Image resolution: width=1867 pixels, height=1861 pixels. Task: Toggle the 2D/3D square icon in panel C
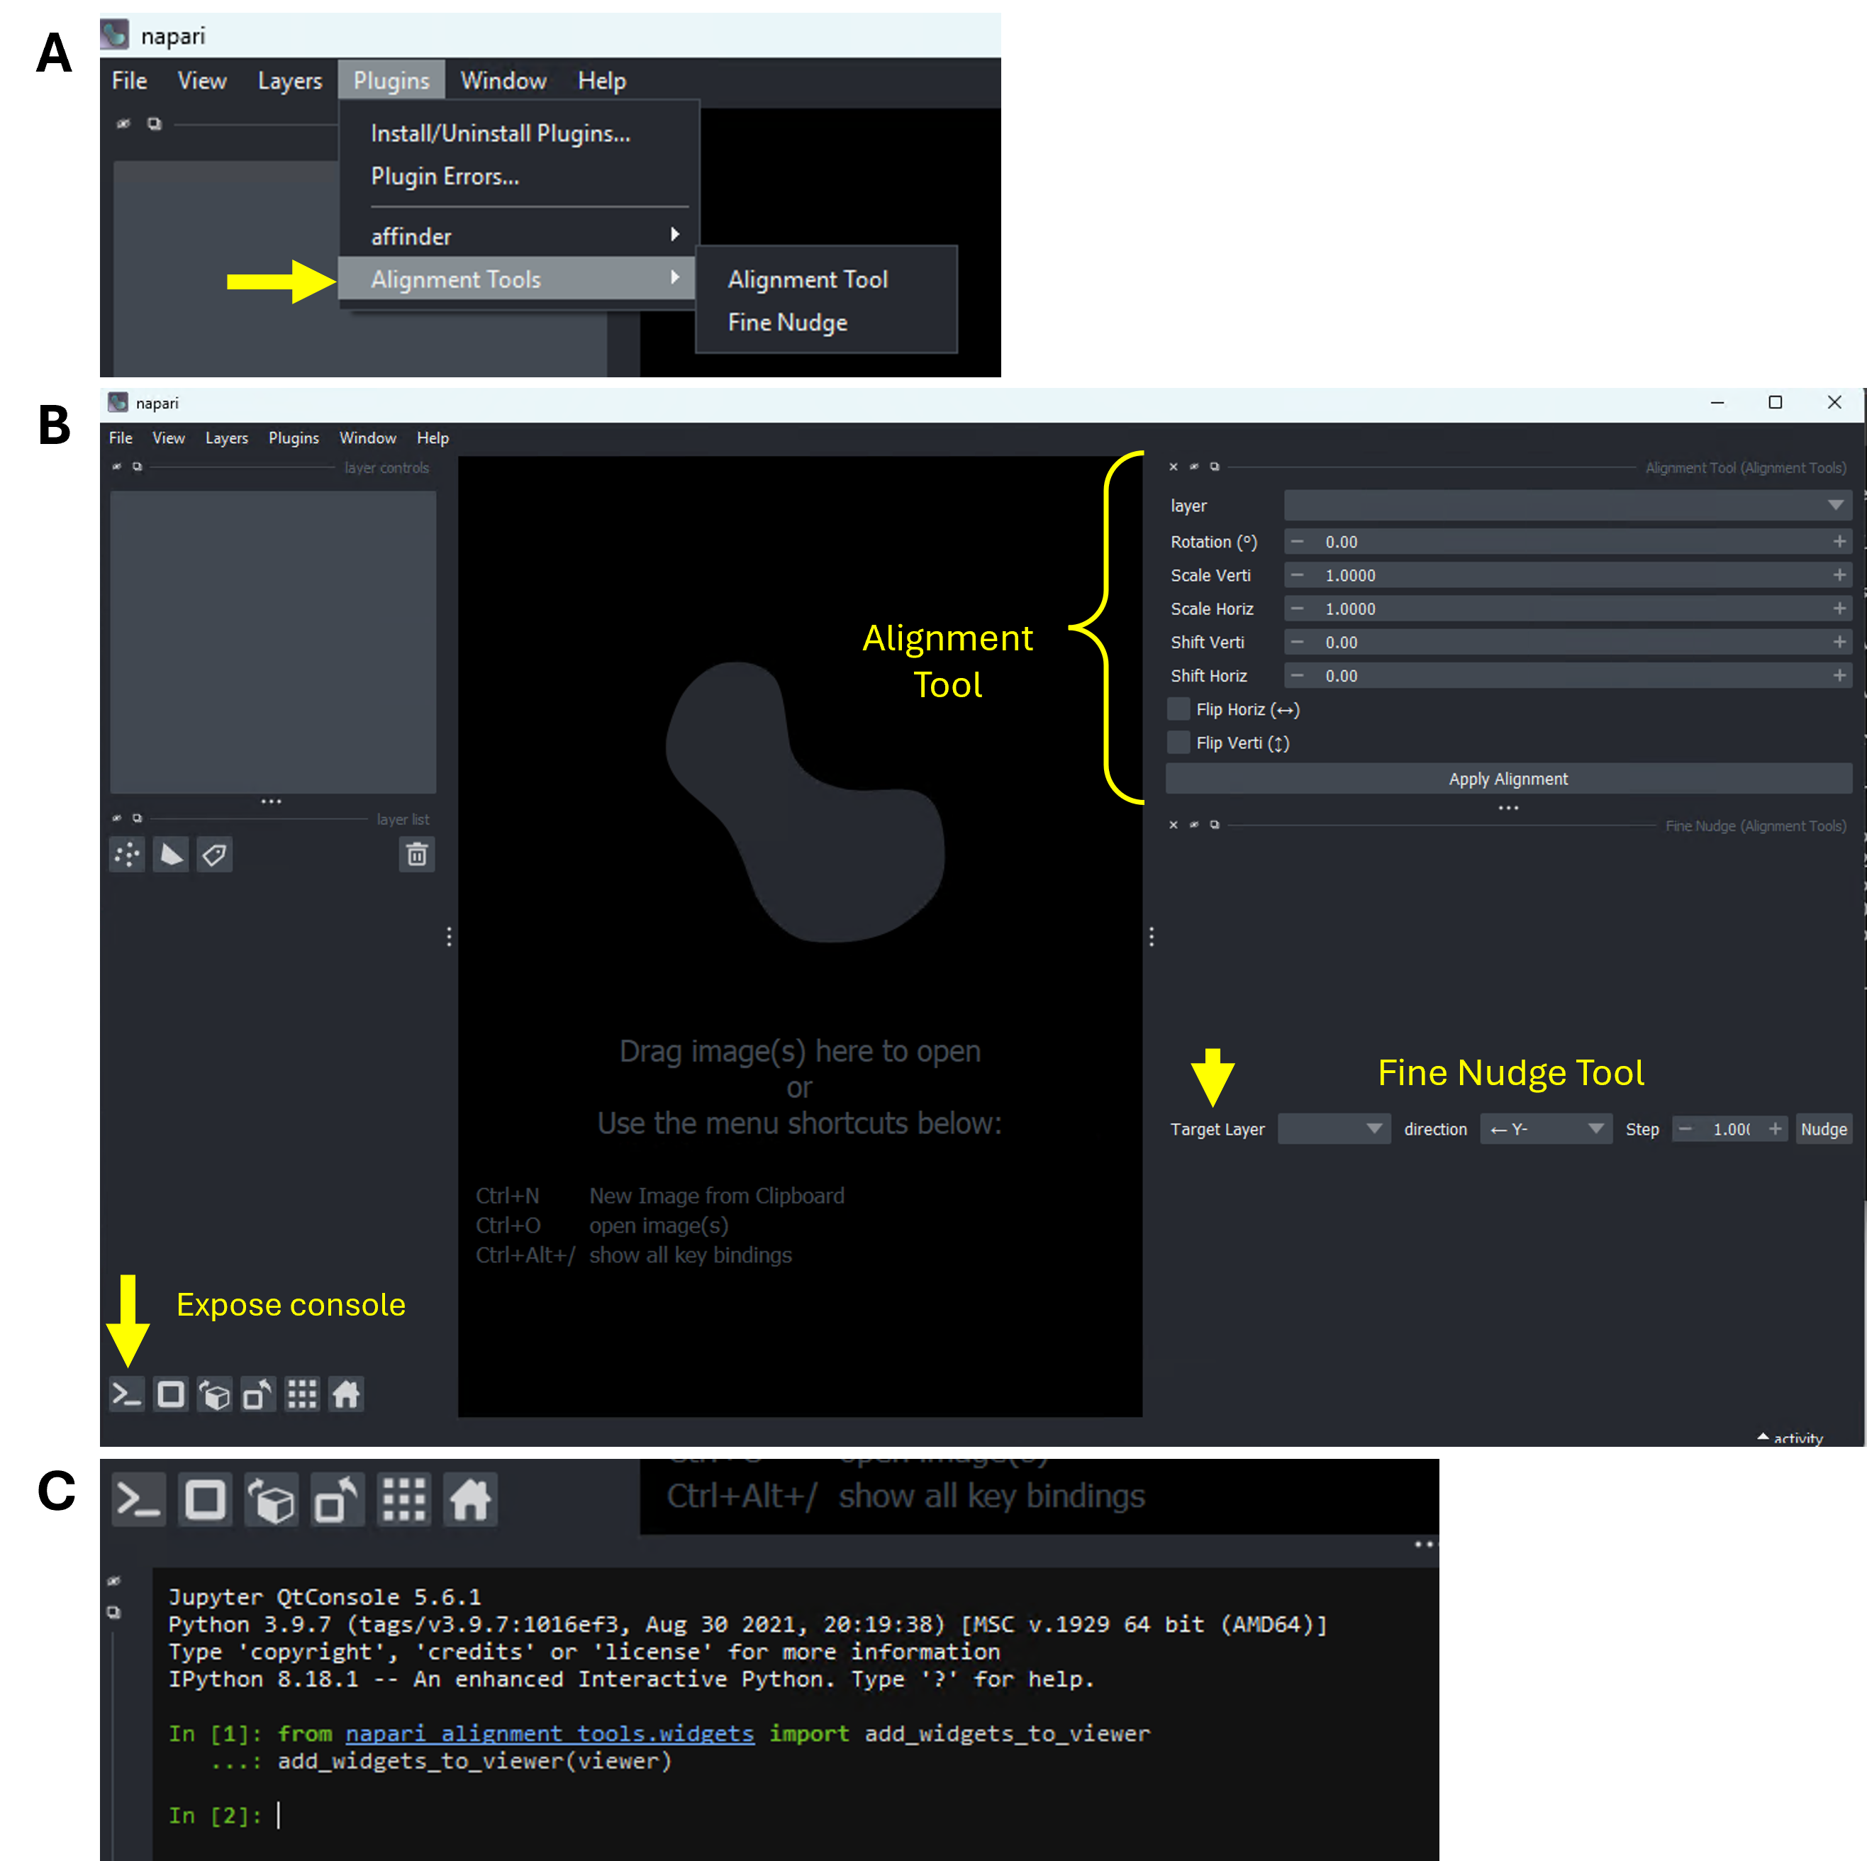click(205, 1499)
